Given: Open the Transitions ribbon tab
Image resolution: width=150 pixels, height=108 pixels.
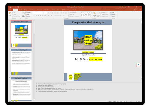Looking at the screenshot, I should point(32,10).
